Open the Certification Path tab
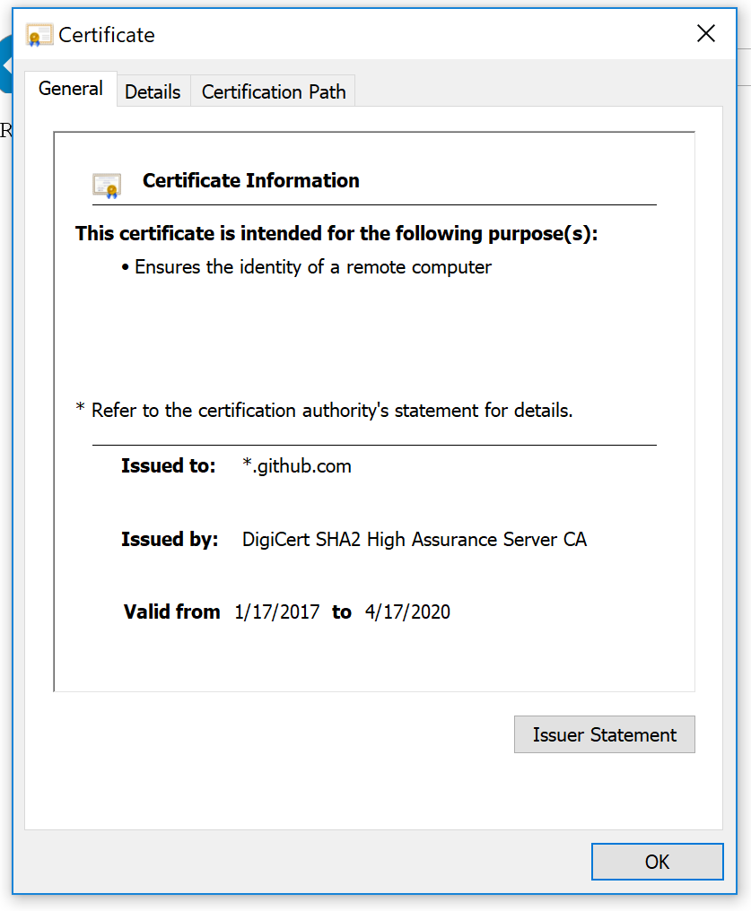 click(x=273, y=91)
